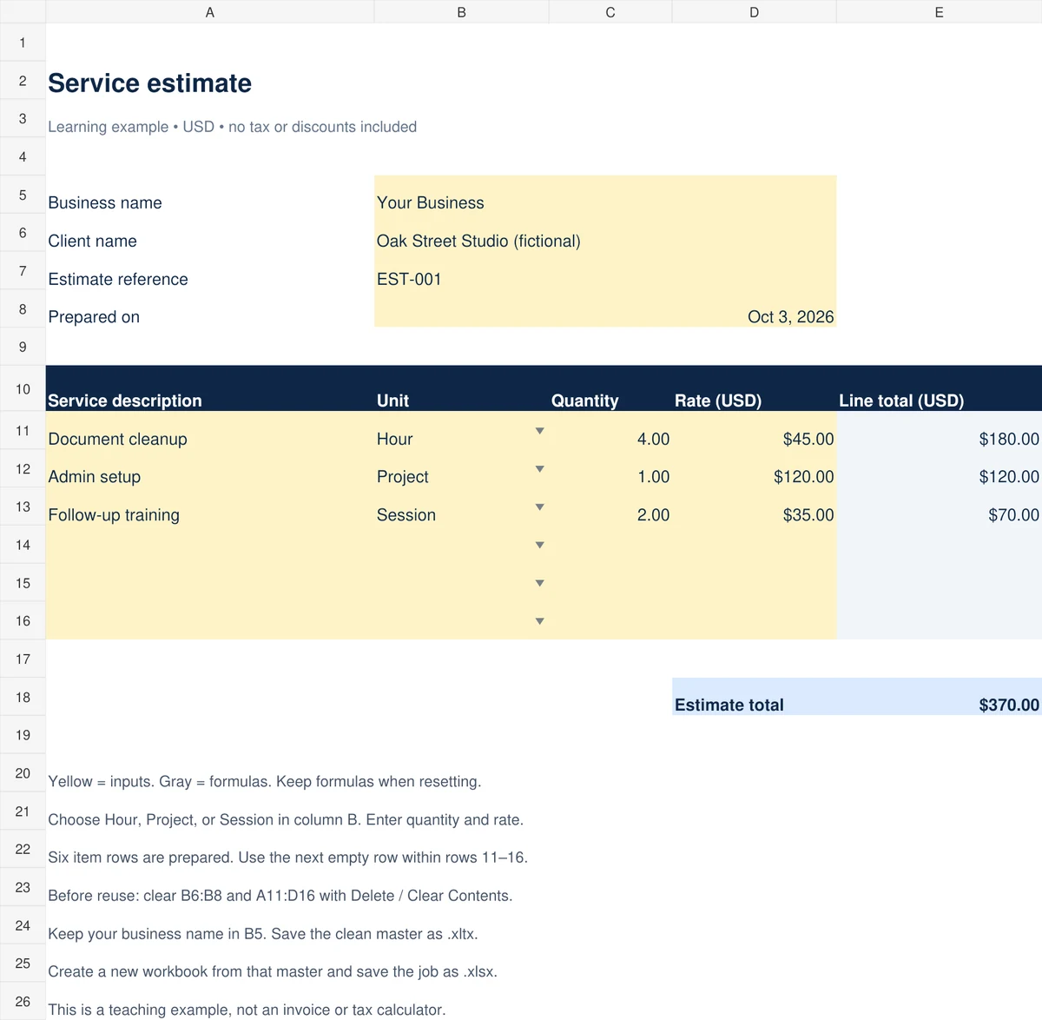Click the 'Before reuse: clear B6:B8' note
The height and width of the screenshot is (1020, 1042).
click(x=280, y=896)
